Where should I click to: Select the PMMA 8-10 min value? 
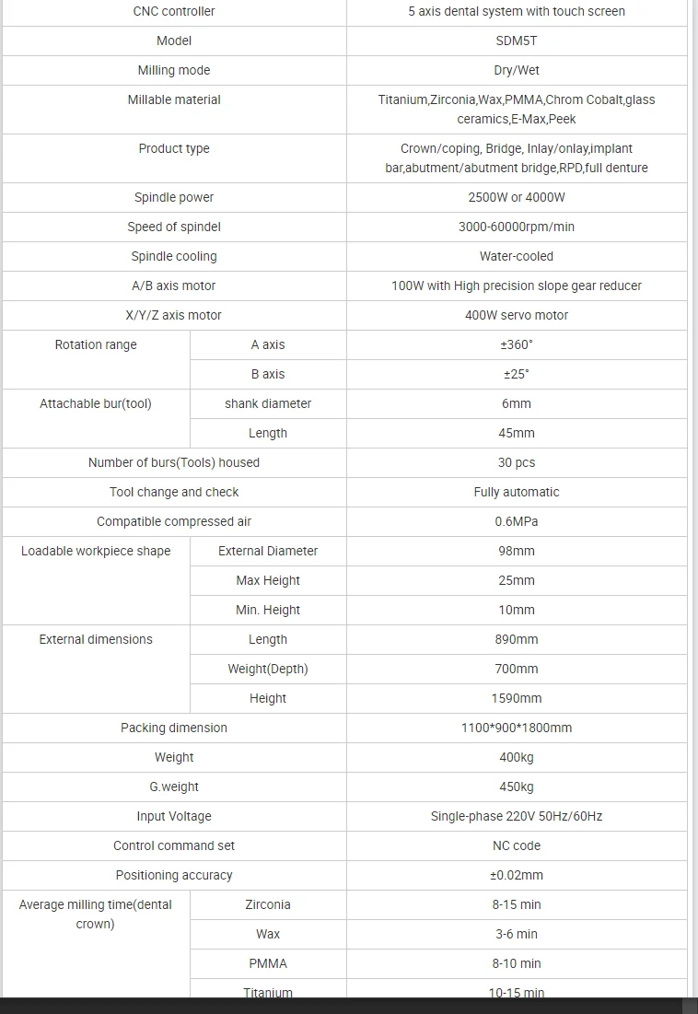517,963
